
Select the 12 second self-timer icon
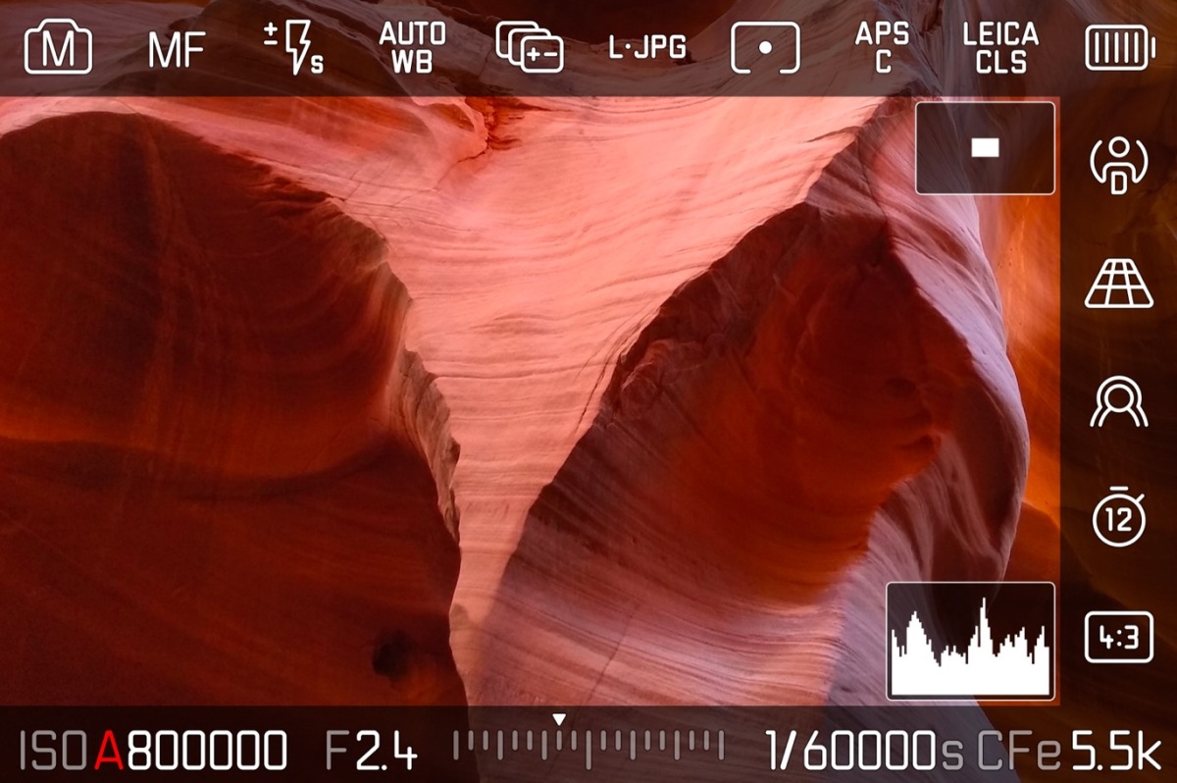coord(1119,520)
